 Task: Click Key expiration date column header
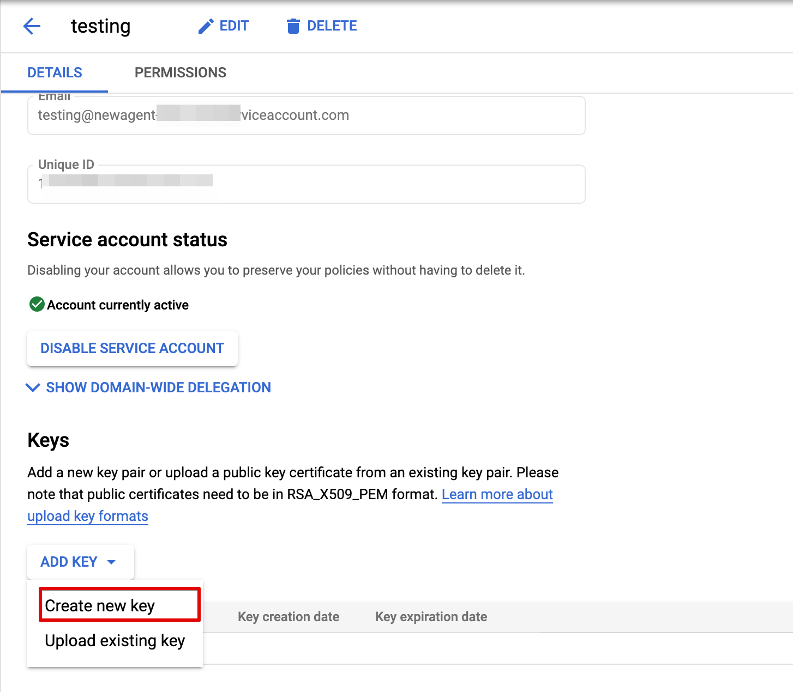[431, 617]
